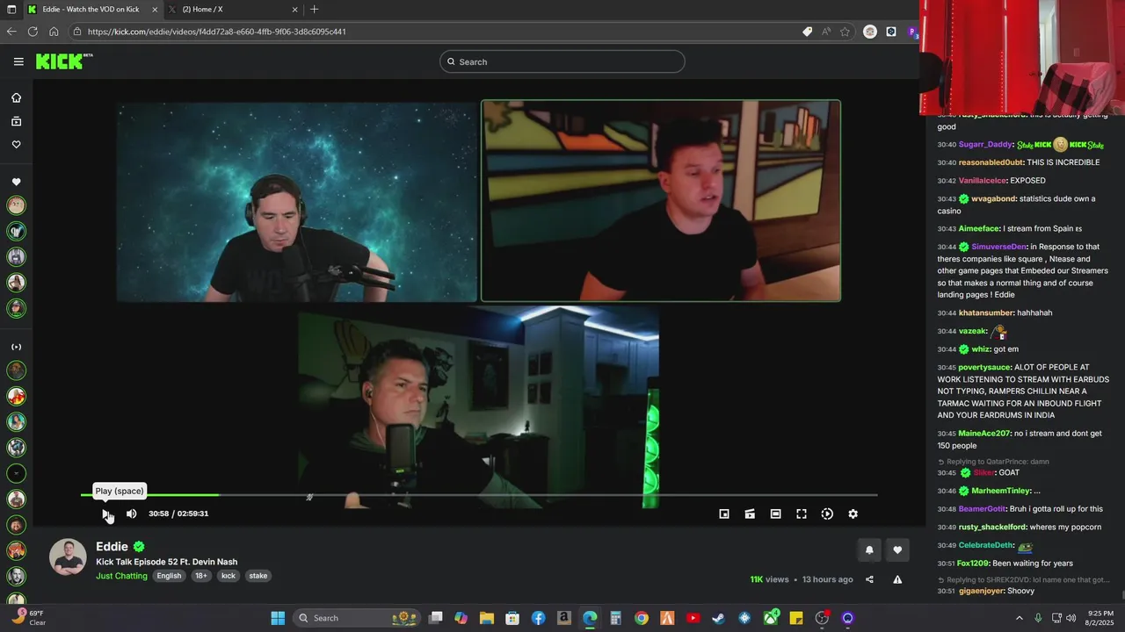Play the video
The width and height of the screenshot is (1125, 632).
coord(105,513)
